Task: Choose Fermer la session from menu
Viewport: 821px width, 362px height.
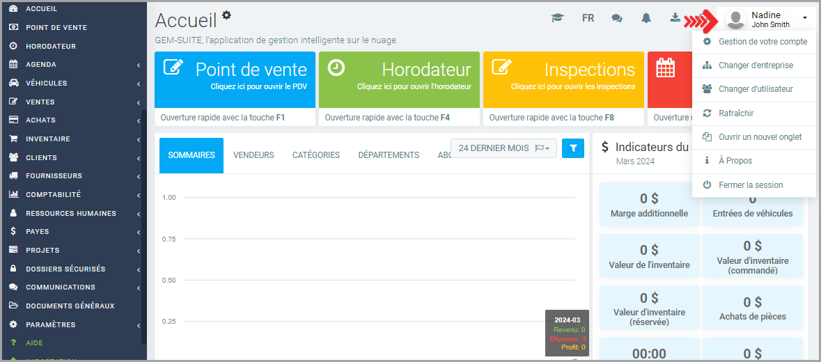Action: pos(750,185)
